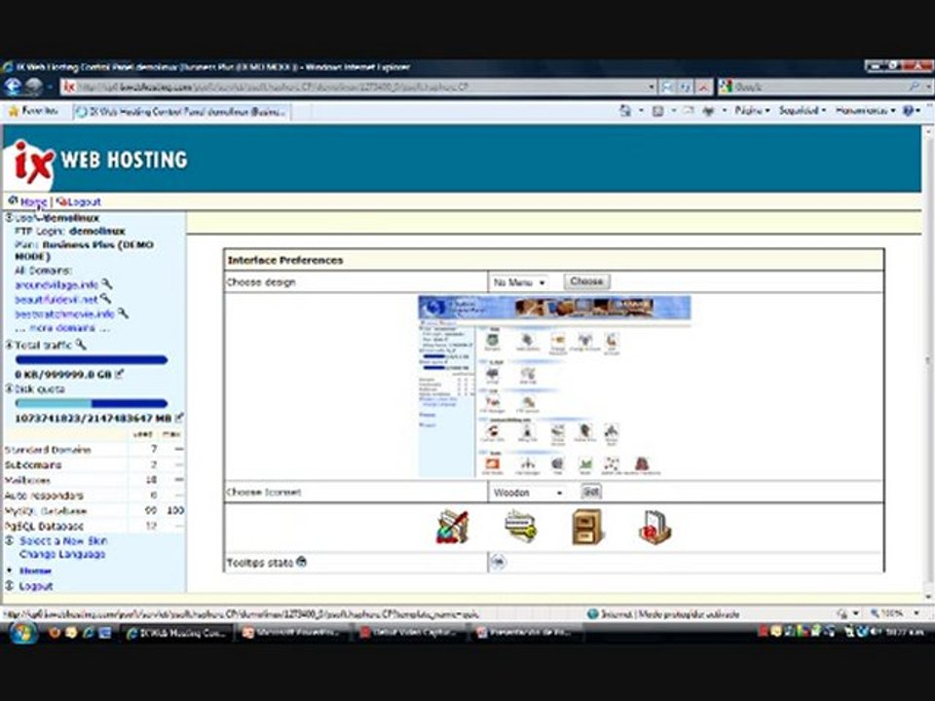Click the Disk quota usage bar
Viewport: 935px width, 701px height.
(92, 403)
